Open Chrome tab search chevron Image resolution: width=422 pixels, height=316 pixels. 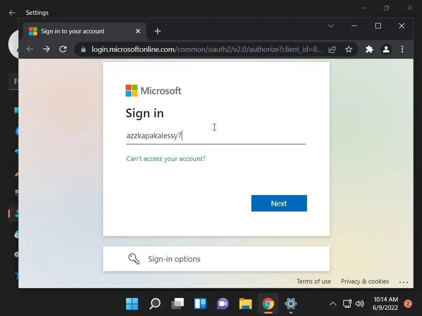(331, 26)
